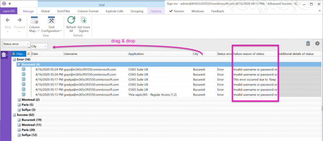The width and height of the screenshot is (323, 141).
Task: Collapse the Error (16) group
Action: click(14, 59)
